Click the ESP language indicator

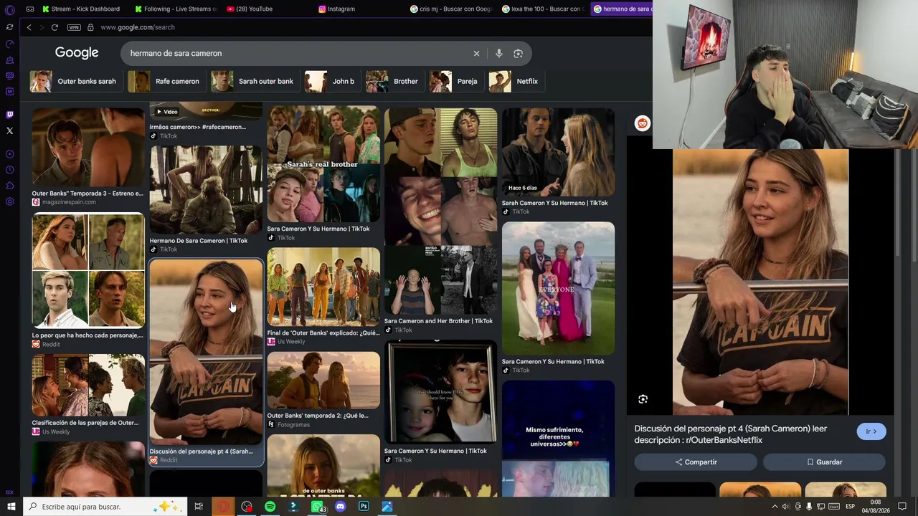(x=850, y=507)
